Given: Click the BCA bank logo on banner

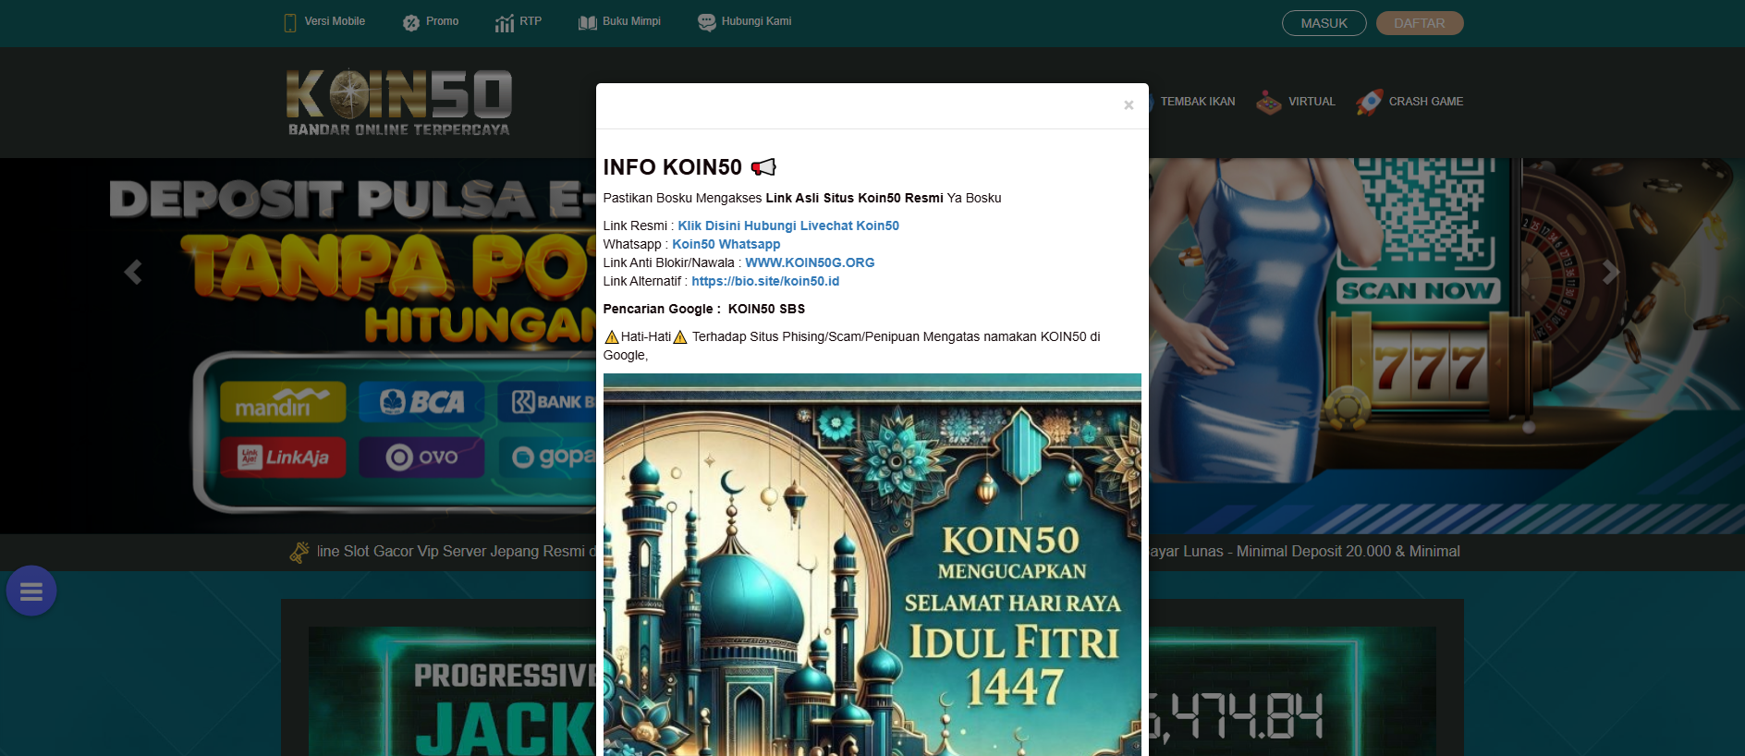Looking at the screenshot, I should 421,402.
